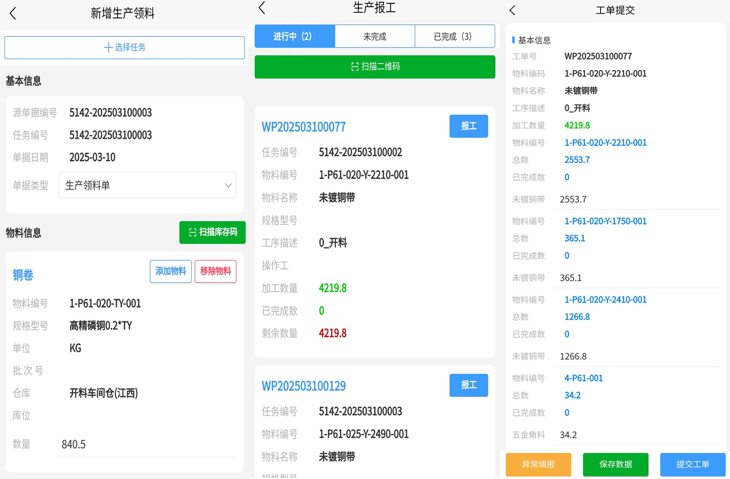Tap 保存数据 green button

point(615,464)
